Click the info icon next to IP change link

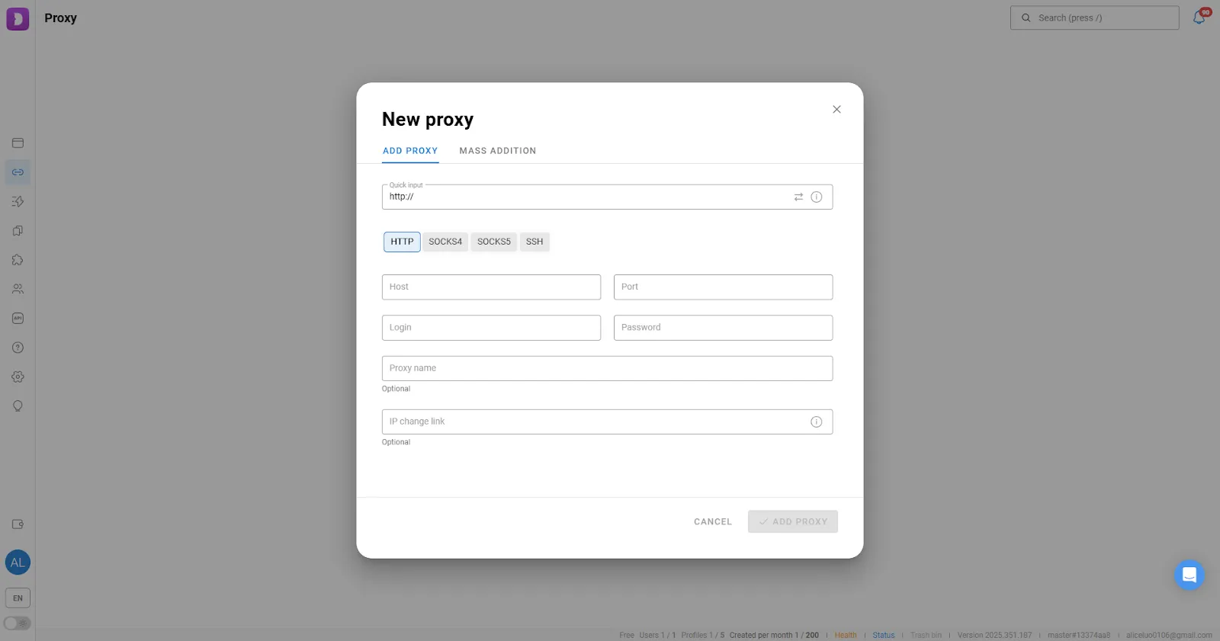point(816,421)
